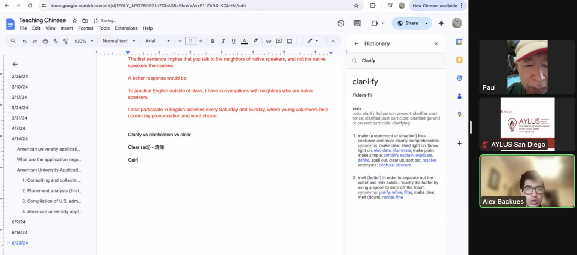Open the Tools menu
The image size is (577, 255).
click(x=104, y=28)
